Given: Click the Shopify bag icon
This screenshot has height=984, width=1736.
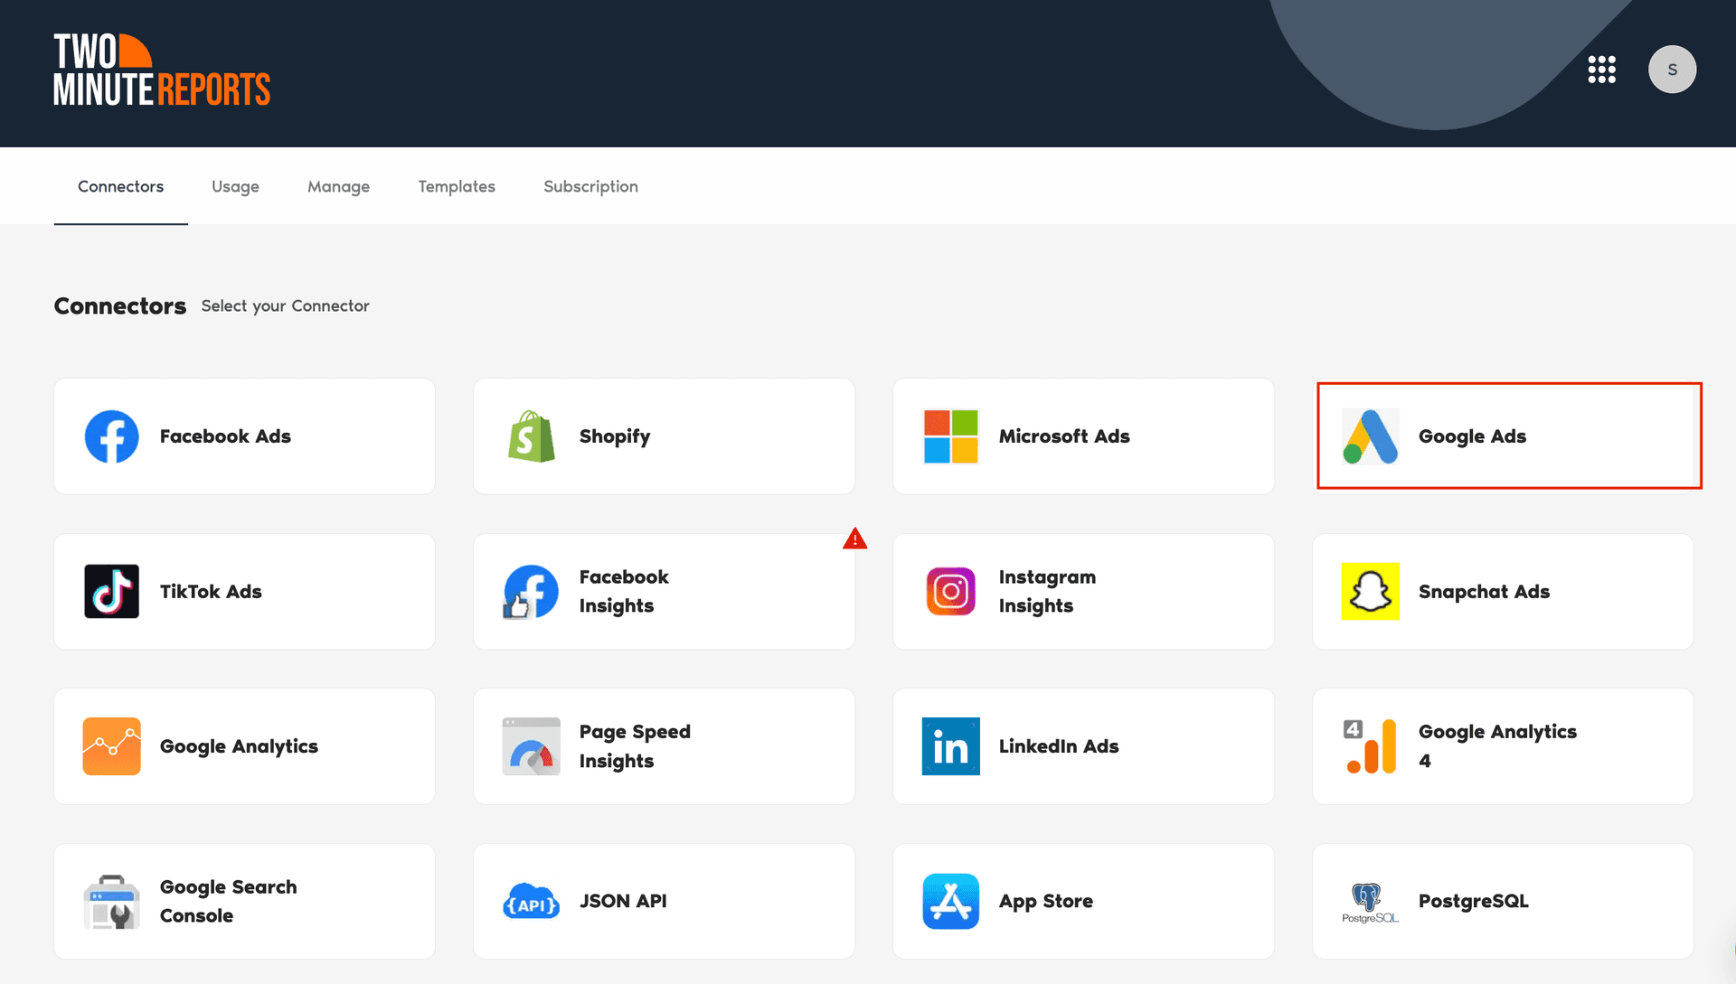Looking at the screenshot, I should (532, 436).
